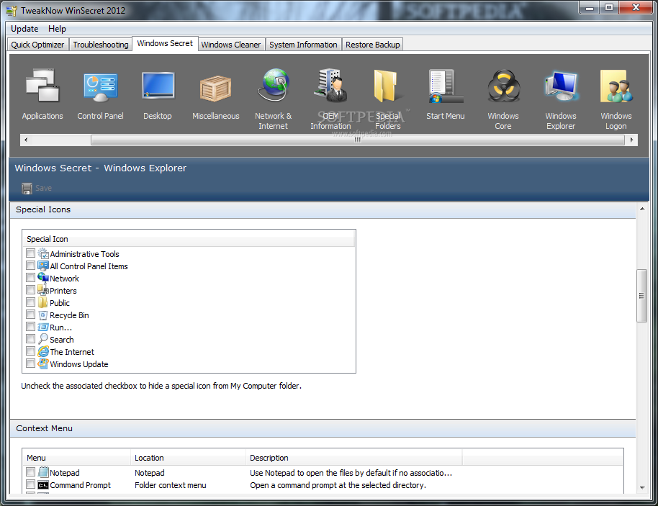
Task: Open the Applications category icon
Action: [x=42, y=86]
